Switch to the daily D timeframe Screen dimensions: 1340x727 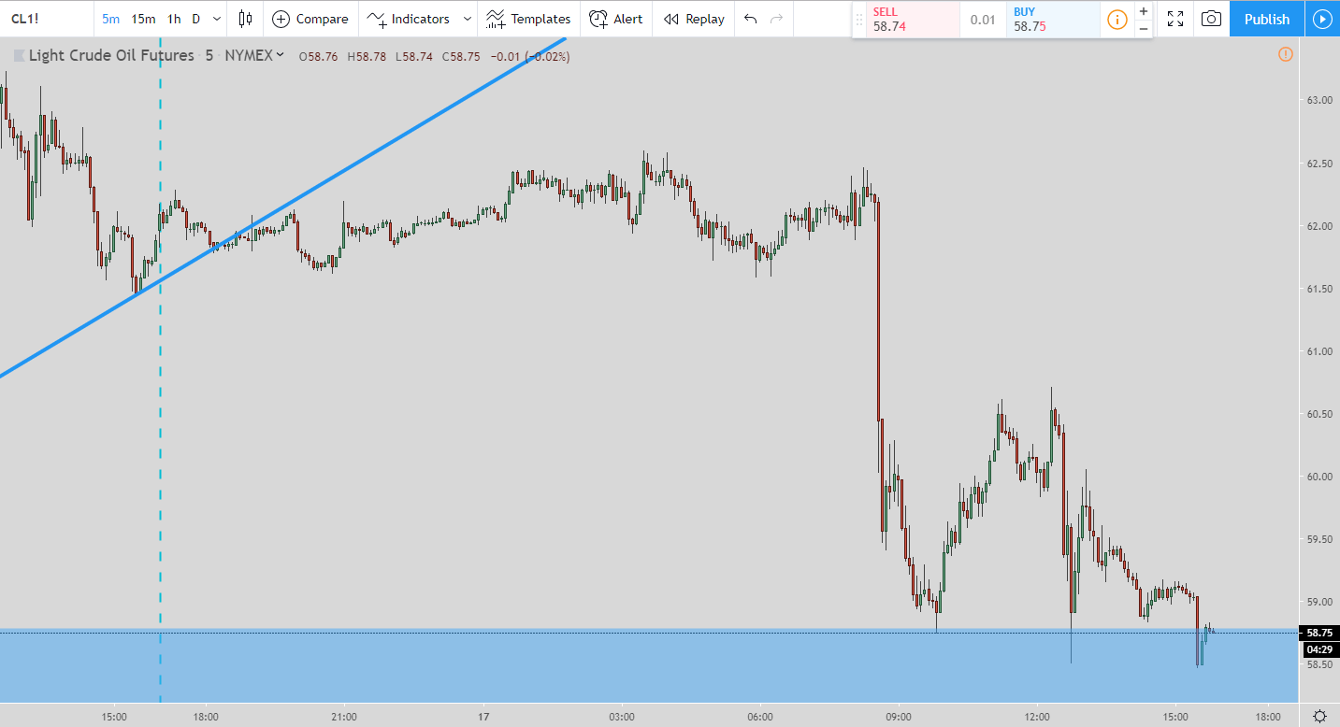pyautogui.click(x=195, y=19)
